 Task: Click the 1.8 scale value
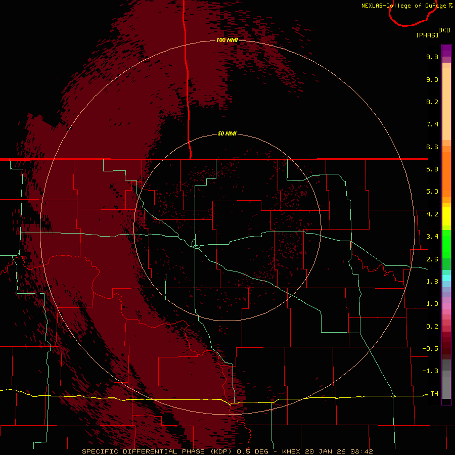[x=432, y=282]
